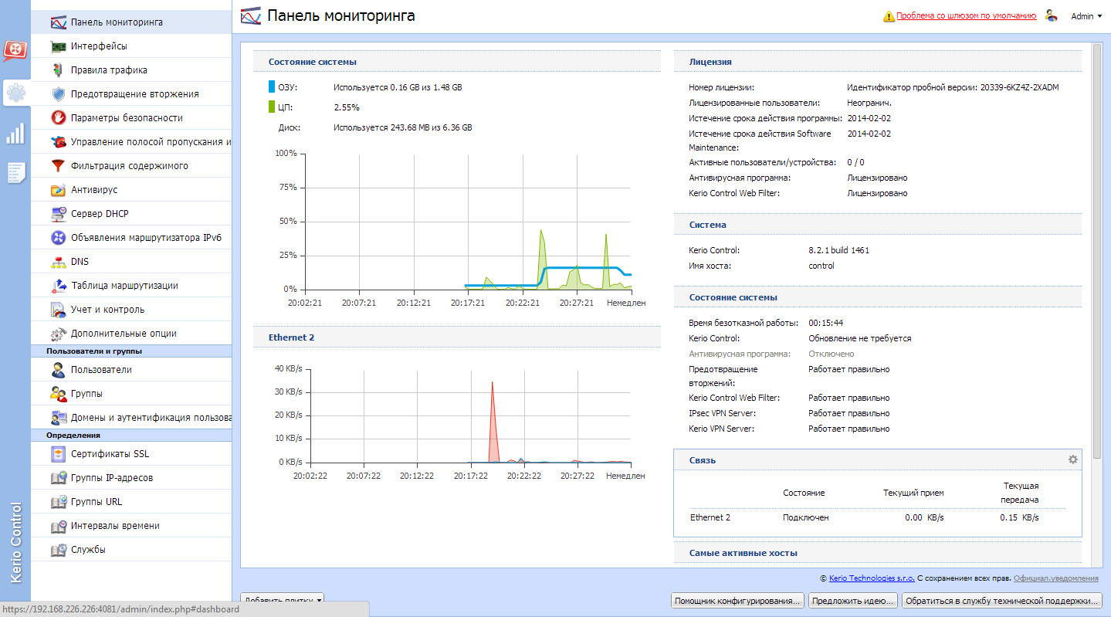Click the blue ОЗУ legend swatch

272,87
